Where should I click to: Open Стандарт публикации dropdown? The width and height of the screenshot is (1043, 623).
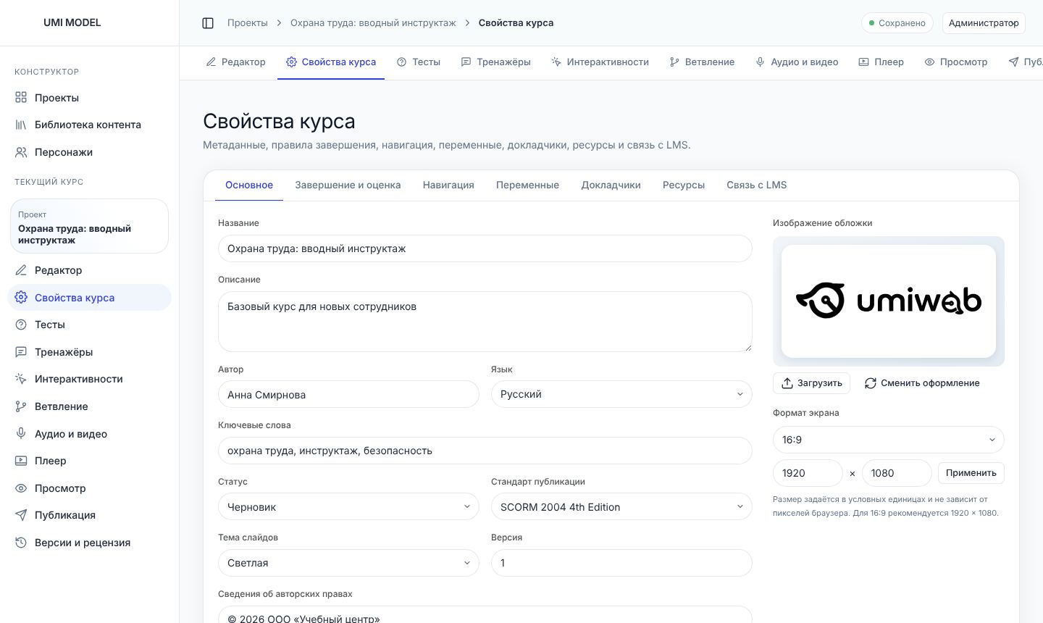[621, 507]
